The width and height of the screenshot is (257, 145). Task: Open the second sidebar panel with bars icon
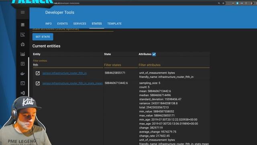click(22, 35)
